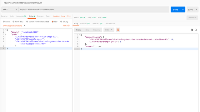This screenshot has width=200, height=112.
Task: Click the Size 261 B text
Action: coord(102,18)
